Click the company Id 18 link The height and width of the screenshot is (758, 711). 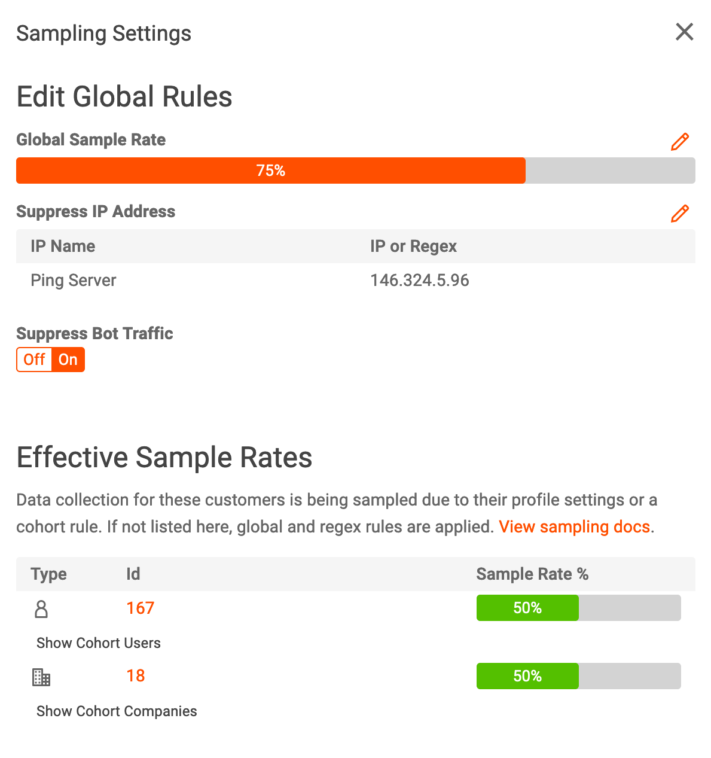[x=136, y=675]
